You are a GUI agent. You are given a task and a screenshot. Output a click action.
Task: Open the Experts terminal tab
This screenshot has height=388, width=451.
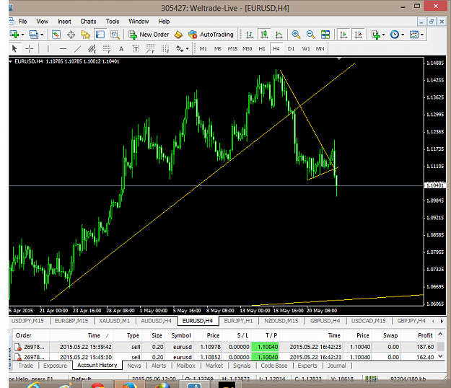(x=307, y=366)
